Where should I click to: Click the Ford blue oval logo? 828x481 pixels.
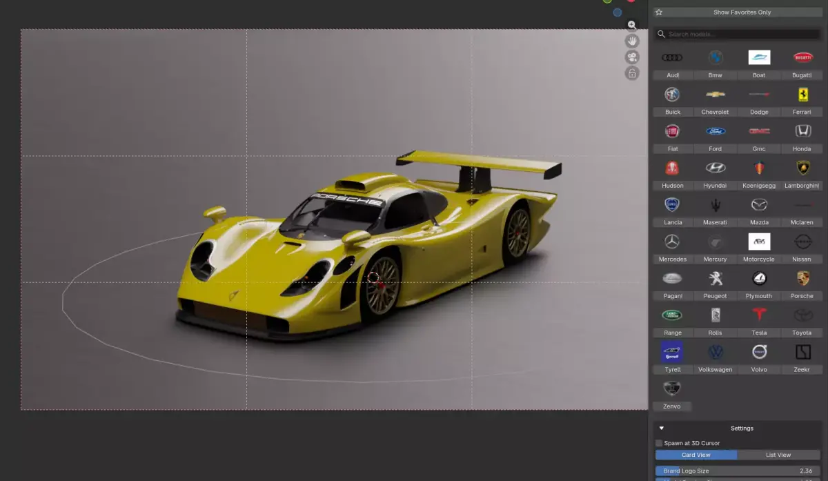point(716,130)
